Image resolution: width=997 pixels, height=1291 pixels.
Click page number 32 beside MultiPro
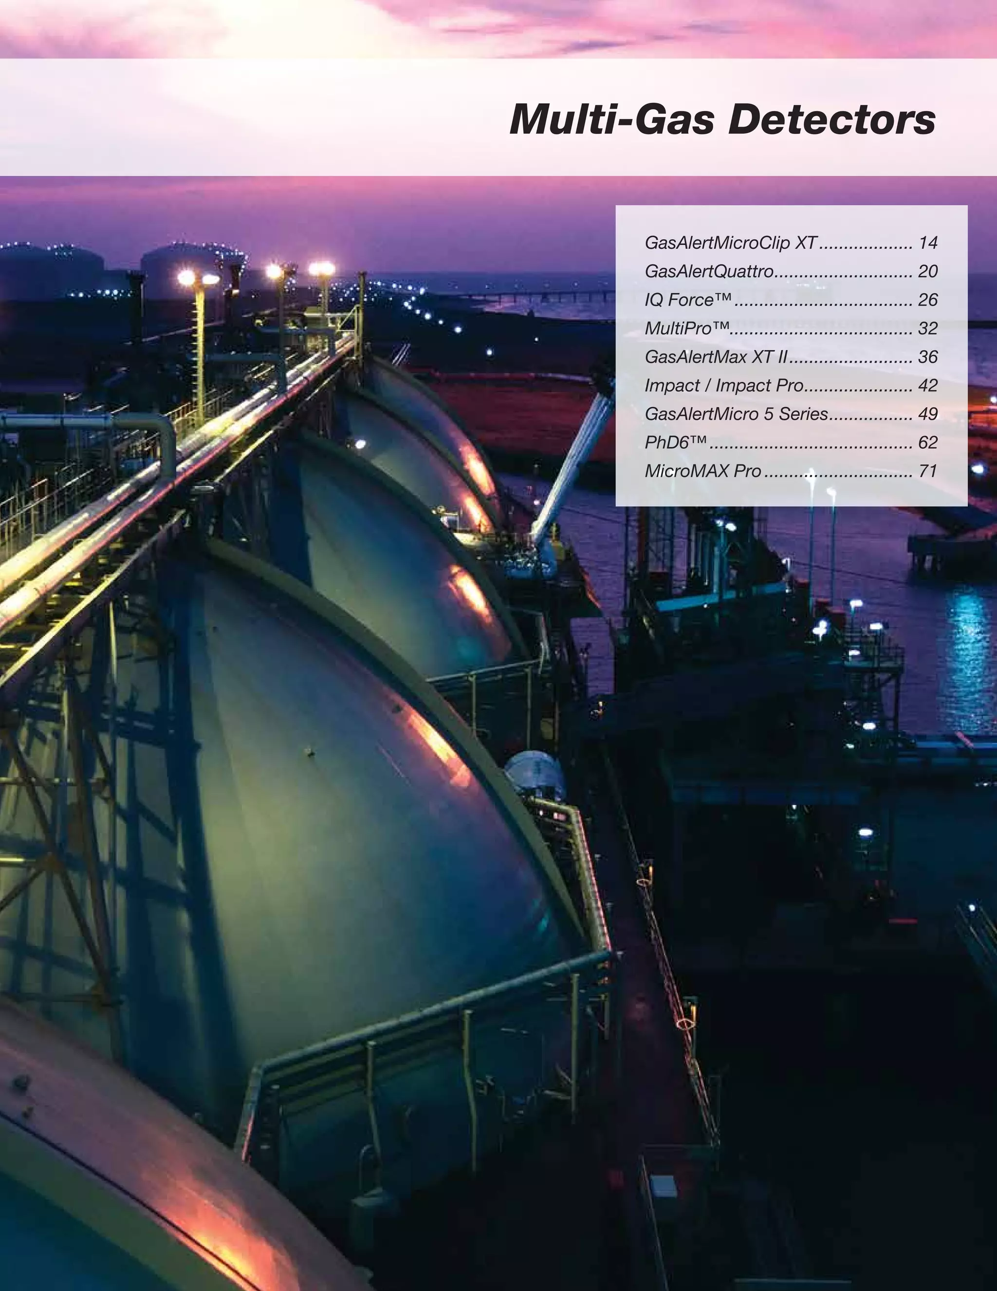click(928, 329)
